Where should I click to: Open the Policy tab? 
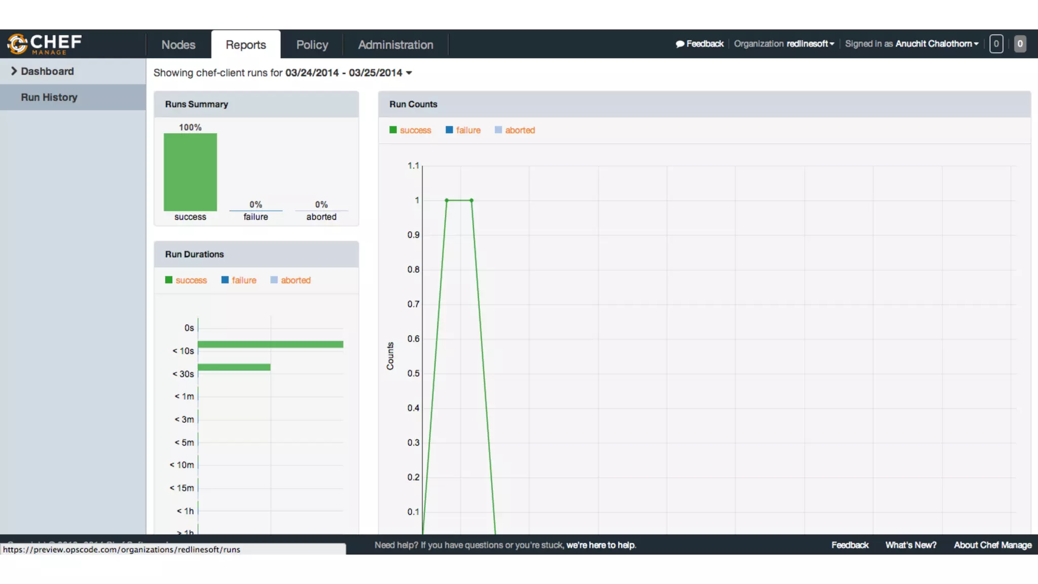pos(312,45)
